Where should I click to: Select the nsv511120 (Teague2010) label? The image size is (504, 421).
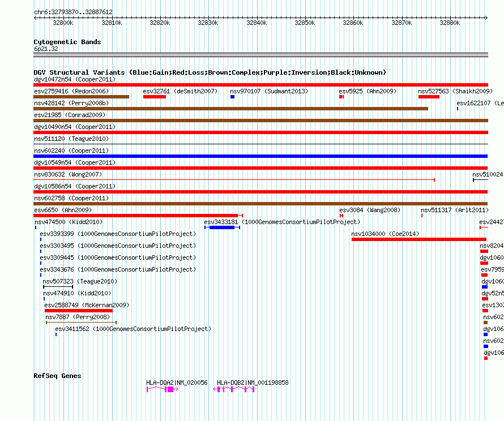[x=71, y=139]
